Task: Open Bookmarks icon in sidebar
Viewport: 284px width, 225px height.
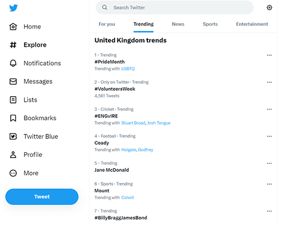Action: click(x=13, y=118)
